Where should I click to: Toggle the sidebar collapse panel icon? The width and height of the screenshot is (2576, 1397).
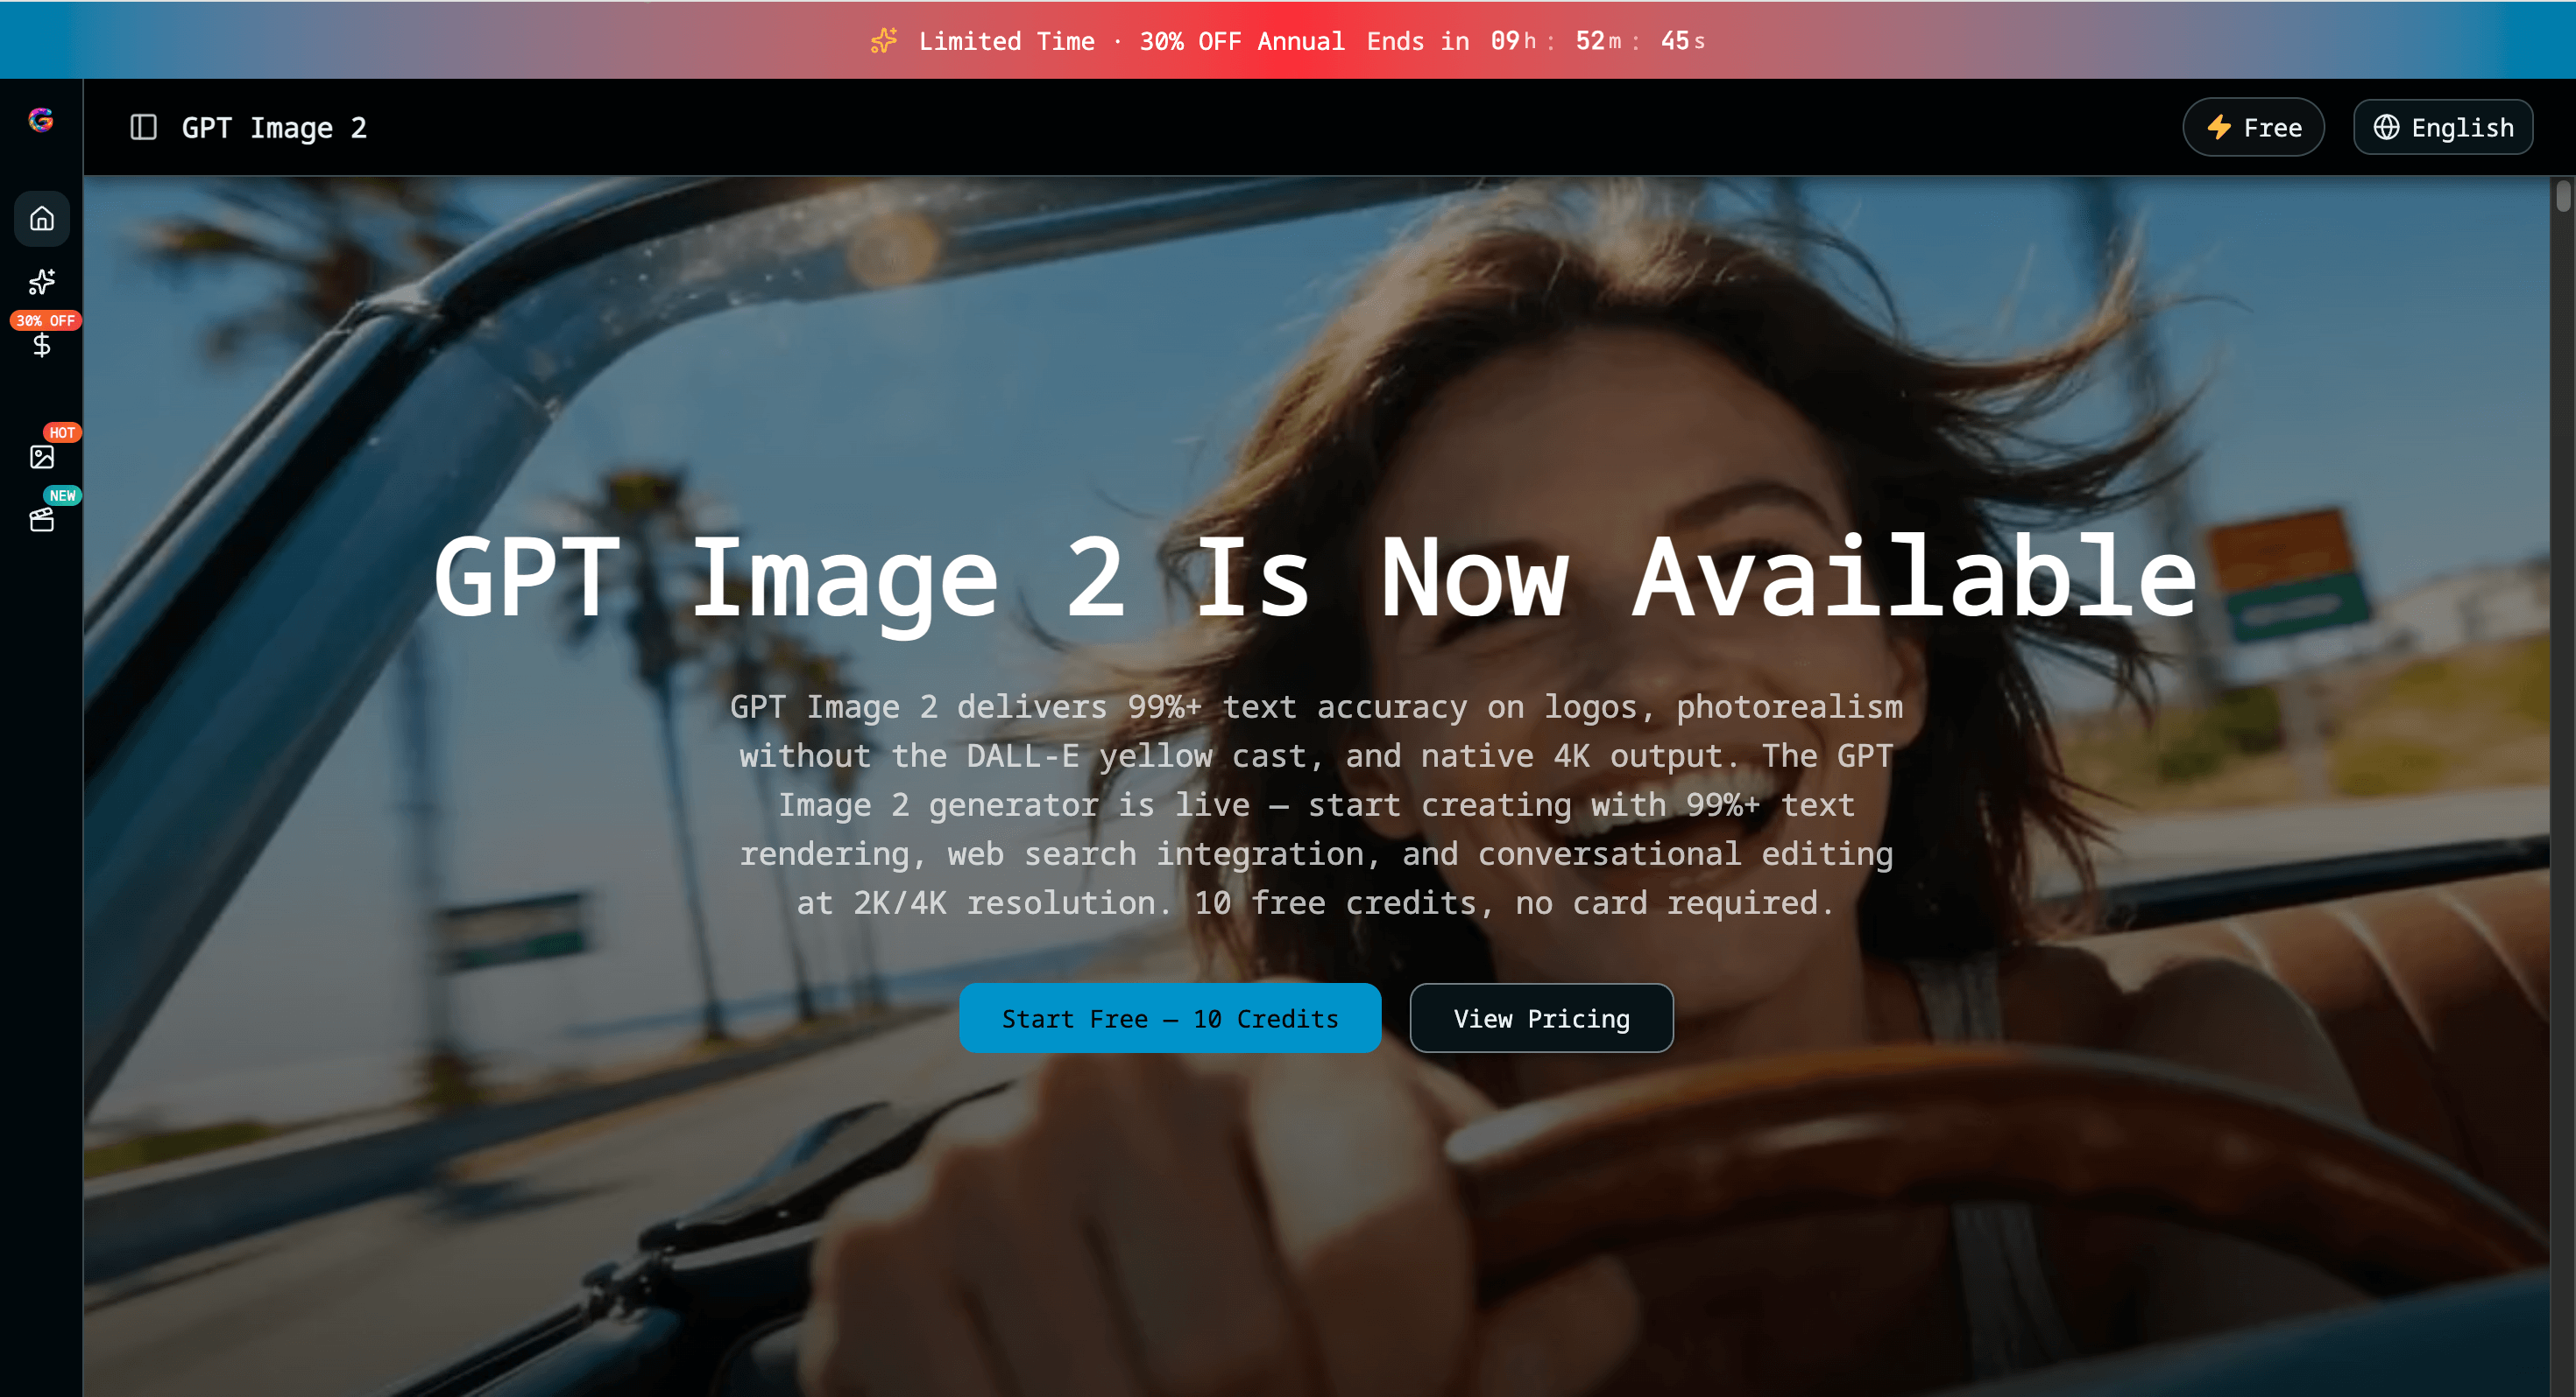click(x=144, y=127)
